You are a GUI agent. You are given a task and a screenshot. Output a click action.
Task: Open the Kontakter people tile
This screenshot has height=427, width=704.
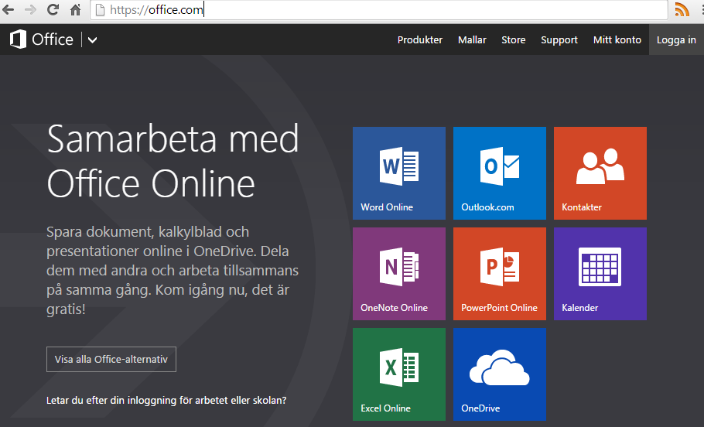click(600, 173)
